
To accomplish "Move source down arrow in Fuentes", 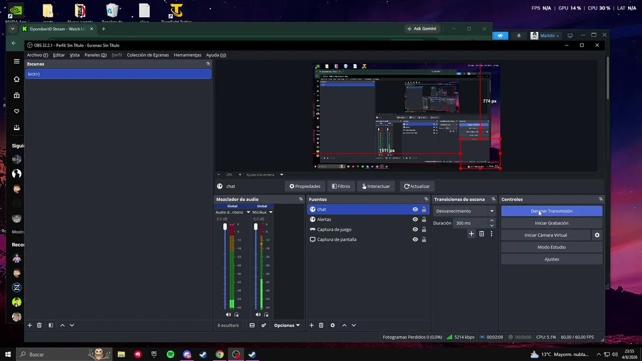I will [x=354, y=325].
